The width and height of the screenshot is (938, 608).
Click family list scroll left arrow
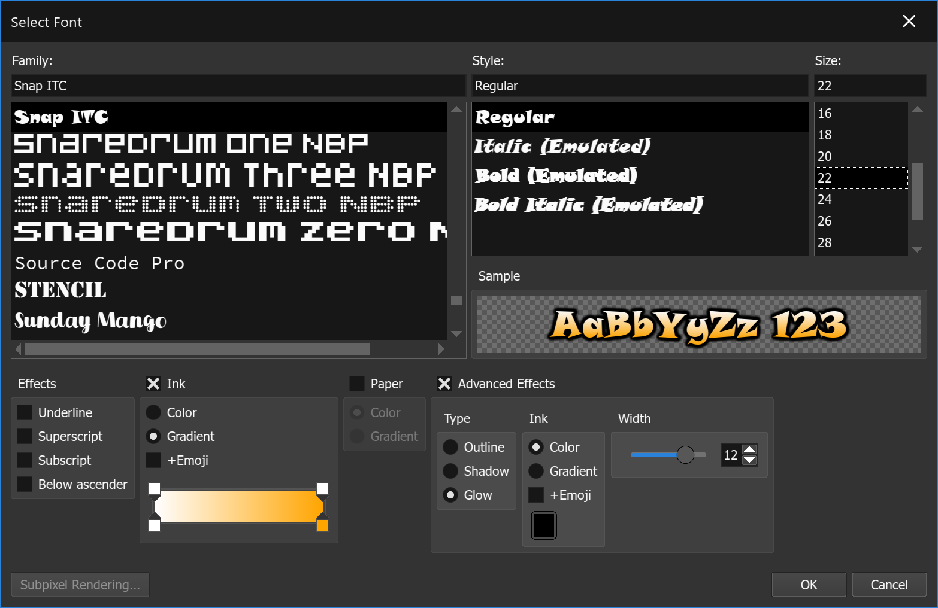tap(18, 349)
